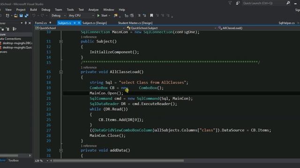Open the dropdown arrow beside Start

[110, 15]
